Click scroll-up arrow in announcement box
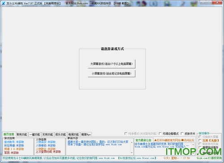 click(193, 145)
